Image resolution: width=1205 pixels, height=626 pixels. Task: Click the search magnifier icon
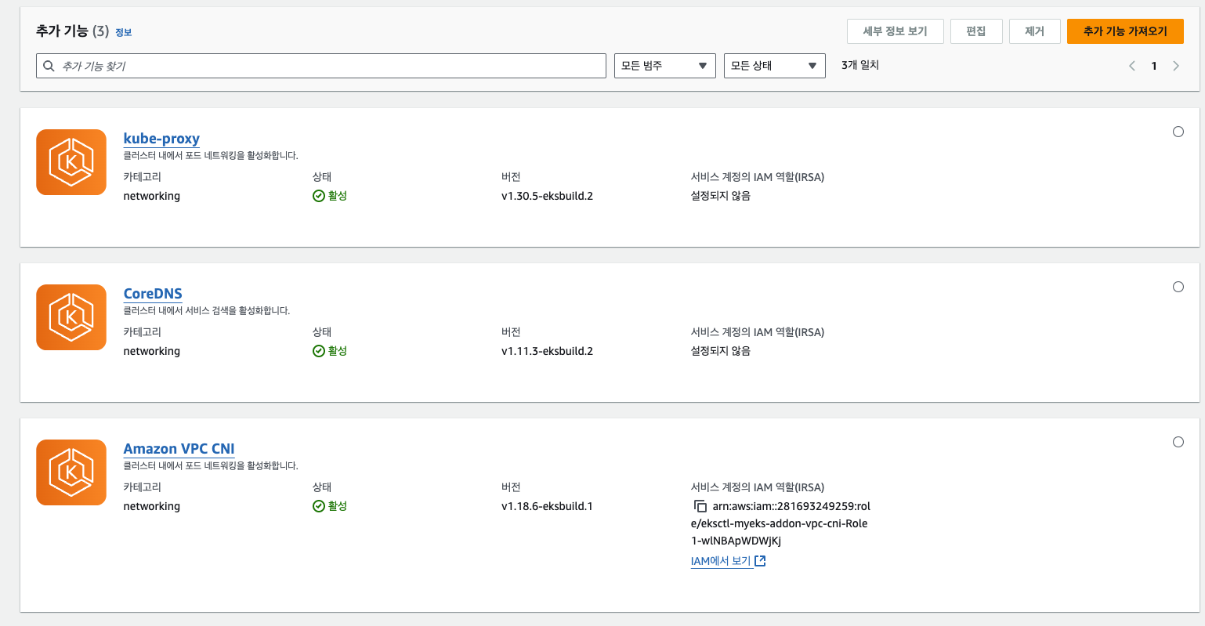[x=49, y=66]
